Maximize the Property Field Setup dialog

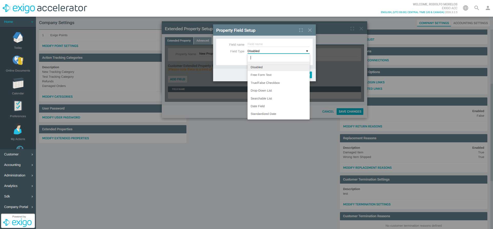pyautogui.click(x=301, y=30)
